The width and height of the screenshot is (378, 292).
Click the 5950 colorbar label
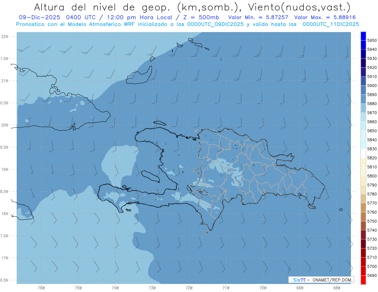372,40
